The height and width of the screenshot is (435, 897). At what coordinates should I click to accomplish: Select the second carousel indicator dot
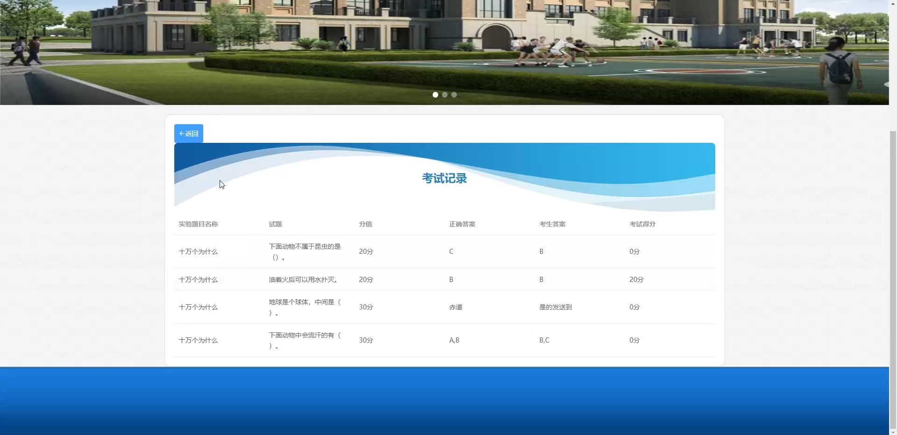tap(445, 95)
